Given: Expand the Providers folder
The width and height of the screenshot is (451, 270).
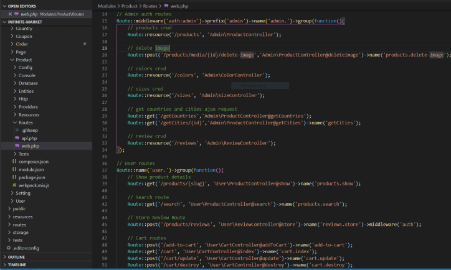Looking at the screenshot, I should pos(15,106).
